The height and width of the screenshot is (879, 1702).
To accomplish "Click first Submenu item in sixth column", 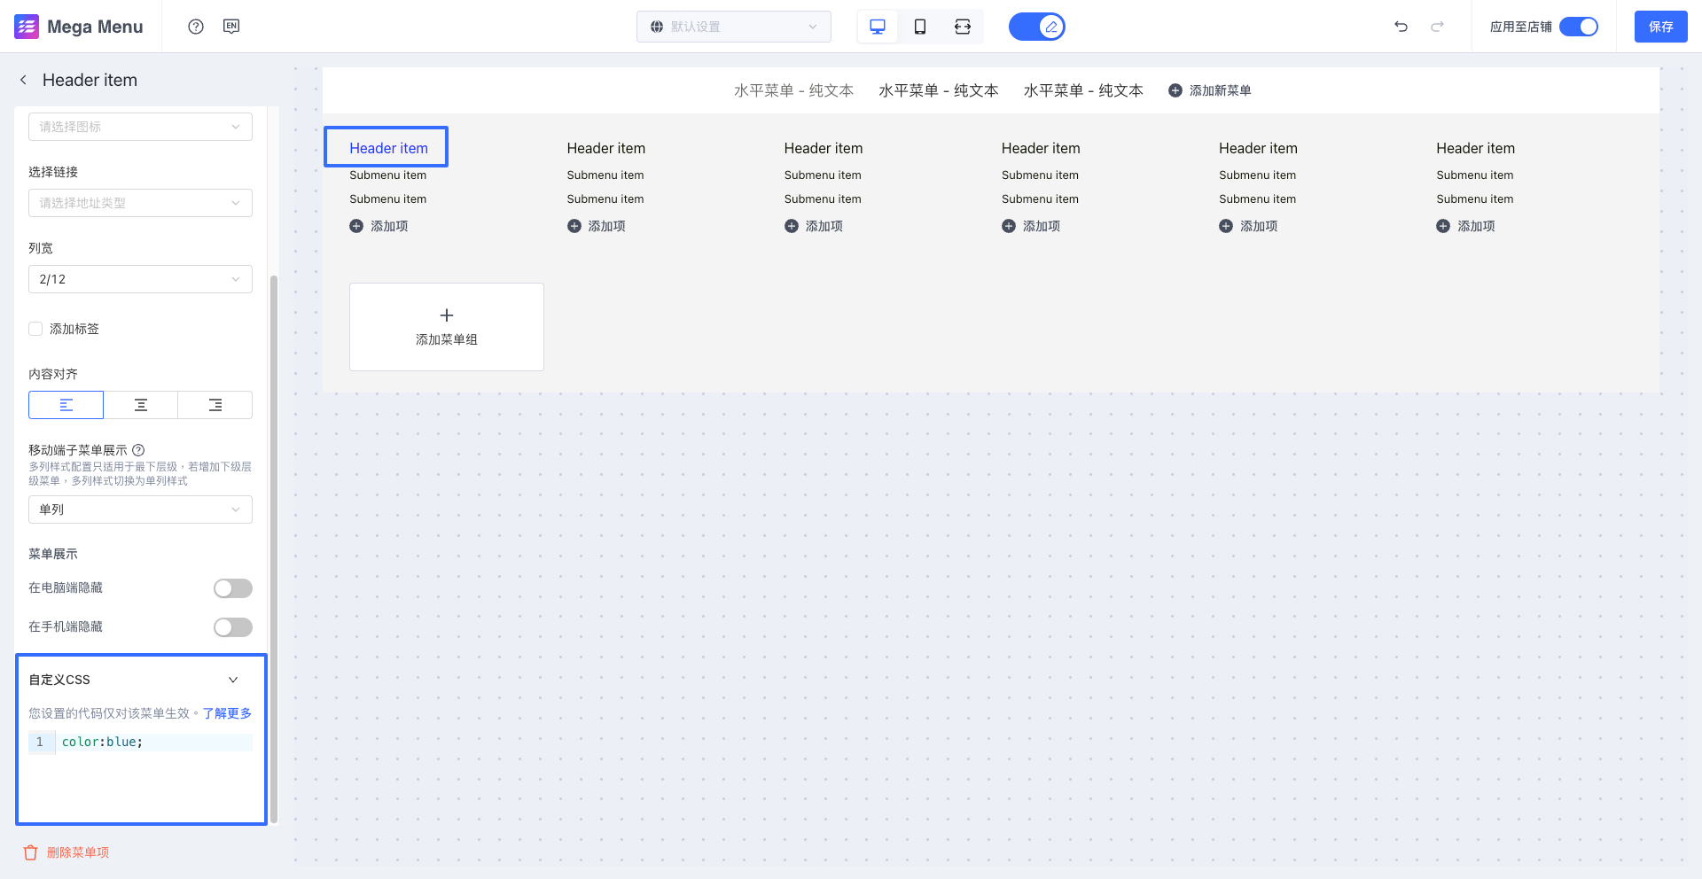I will [1475, 175].
